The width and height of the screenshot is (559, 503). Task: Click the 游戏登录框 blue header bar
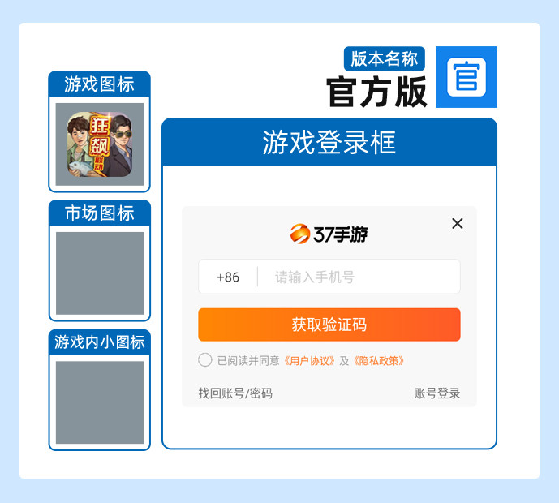point(329,142)
